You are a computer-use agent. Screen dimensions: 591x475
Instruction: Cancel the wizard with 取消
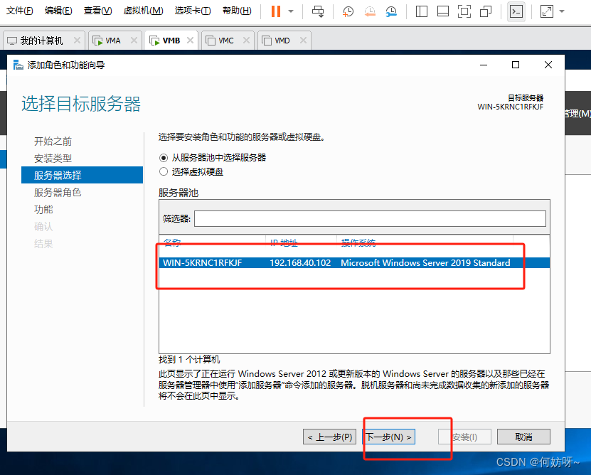523,436
